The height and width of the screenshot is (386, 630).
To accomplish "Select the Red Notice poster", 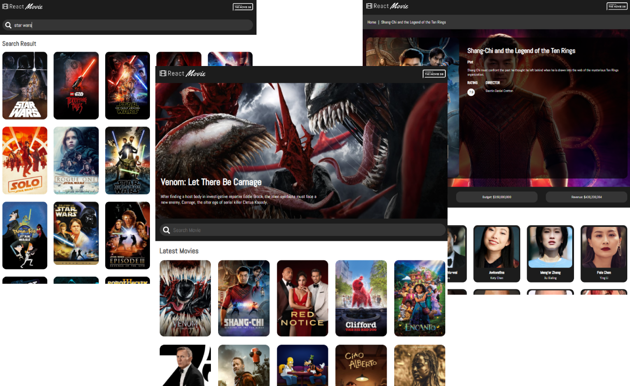I will (303, 298).
